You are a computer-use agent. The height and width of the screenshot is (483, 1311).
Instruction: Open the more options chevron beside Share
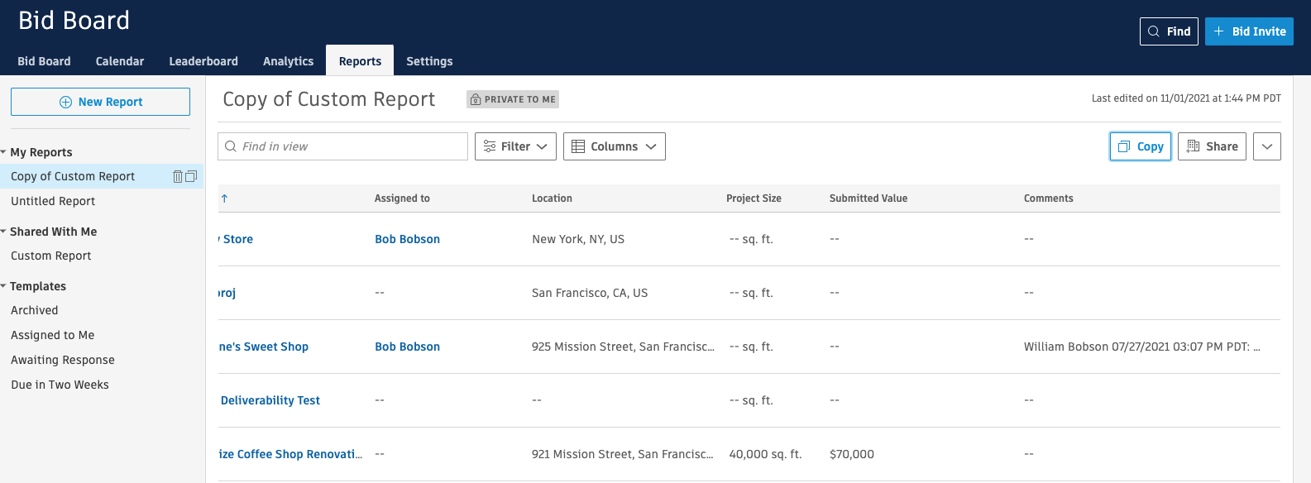pyautogui.click(x=1266, y=146)
